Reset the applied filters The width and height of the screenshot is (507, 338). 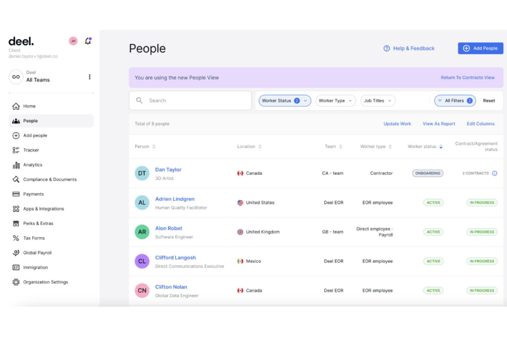pos(489,101)
